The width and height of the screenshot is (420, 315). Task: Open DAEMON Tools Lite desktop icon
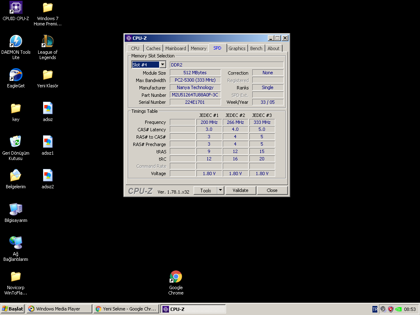(x=16, y=41)
